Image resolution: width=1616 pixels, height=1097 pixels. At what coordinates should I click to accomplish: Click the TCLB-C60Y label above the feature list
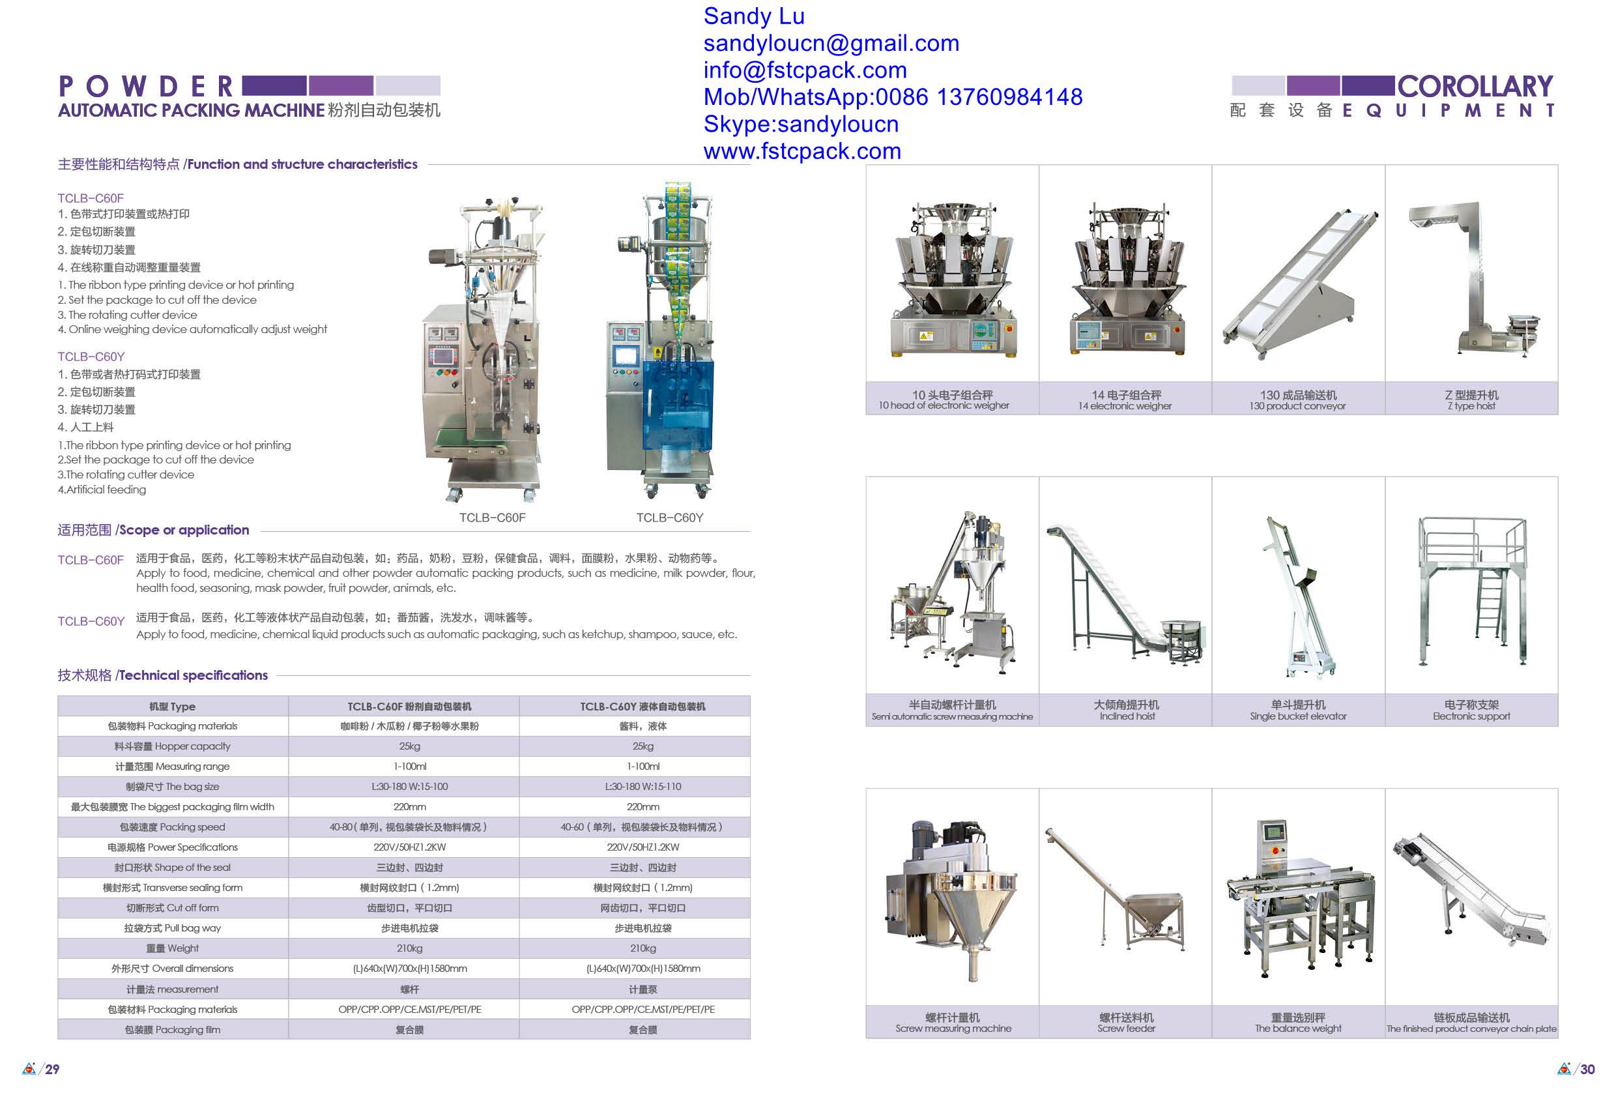[91, 357]
